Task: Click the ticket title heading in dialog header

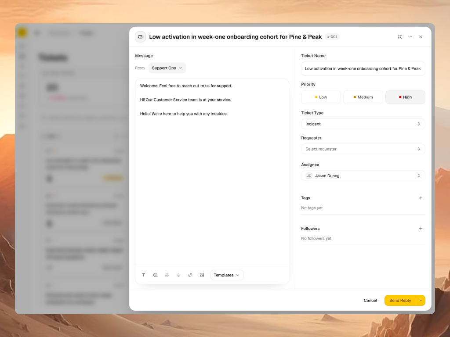Action: [x=236, y=37]
